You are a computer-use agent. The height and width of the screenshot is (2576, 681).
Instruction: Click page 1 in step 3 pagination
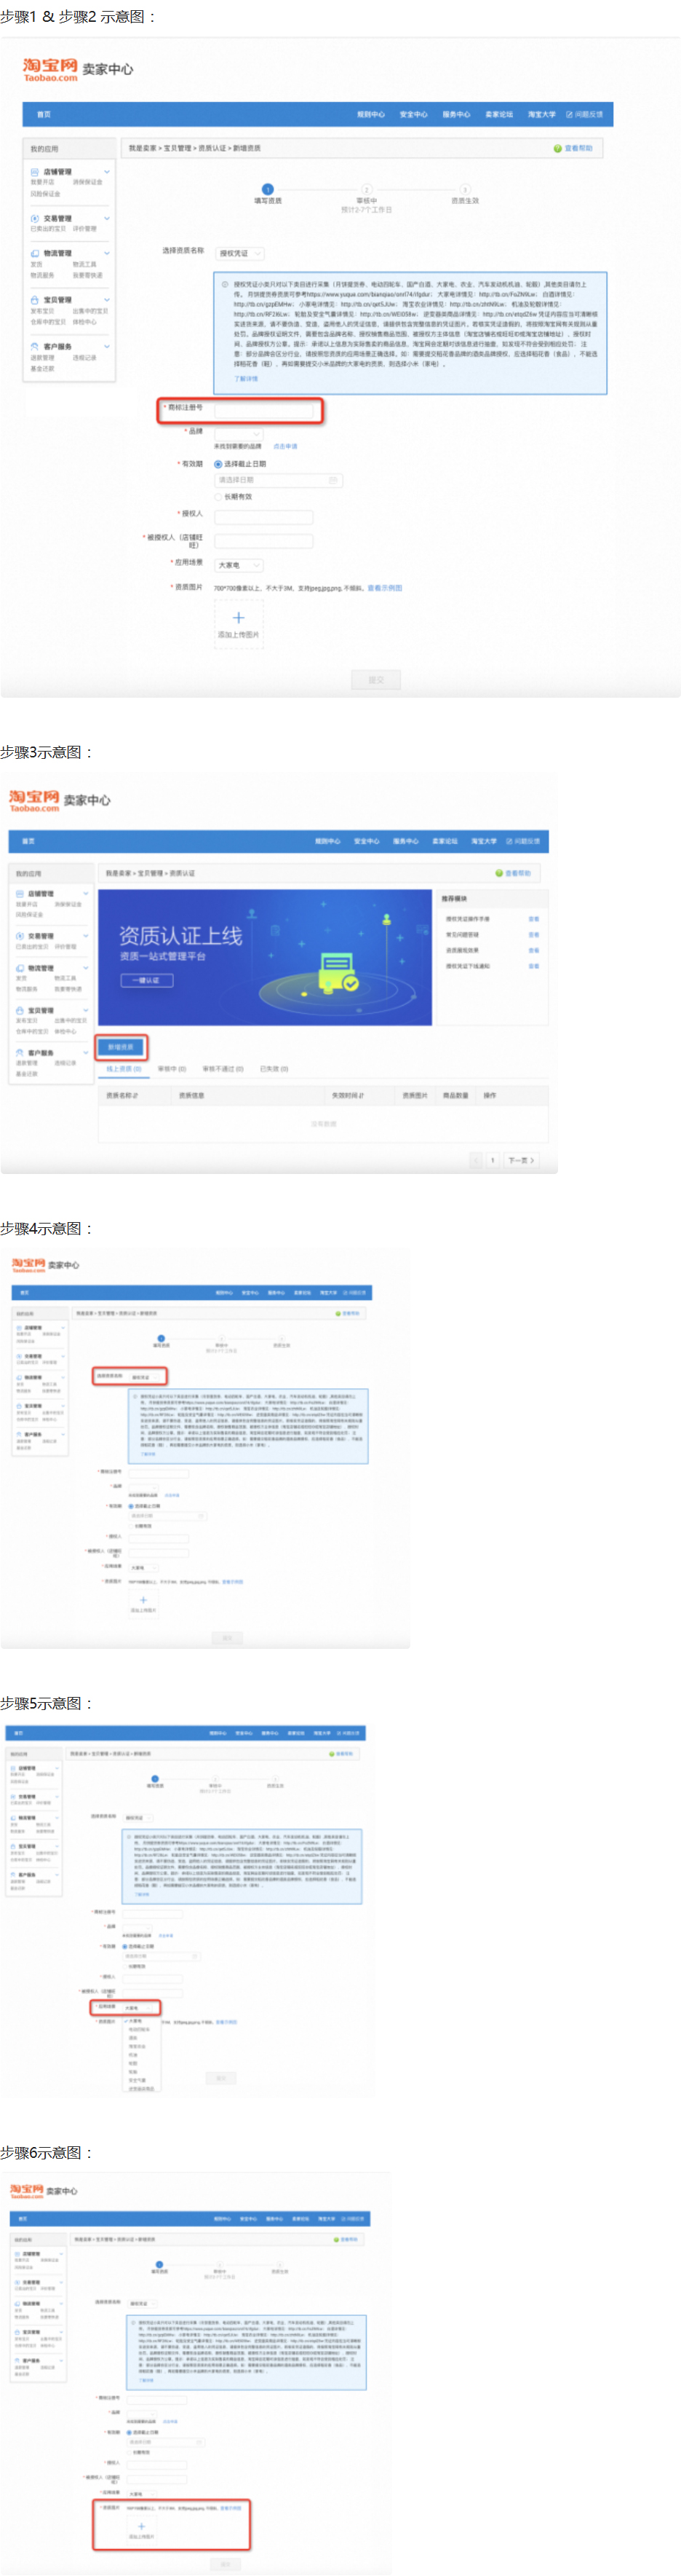pos(493,1160)
